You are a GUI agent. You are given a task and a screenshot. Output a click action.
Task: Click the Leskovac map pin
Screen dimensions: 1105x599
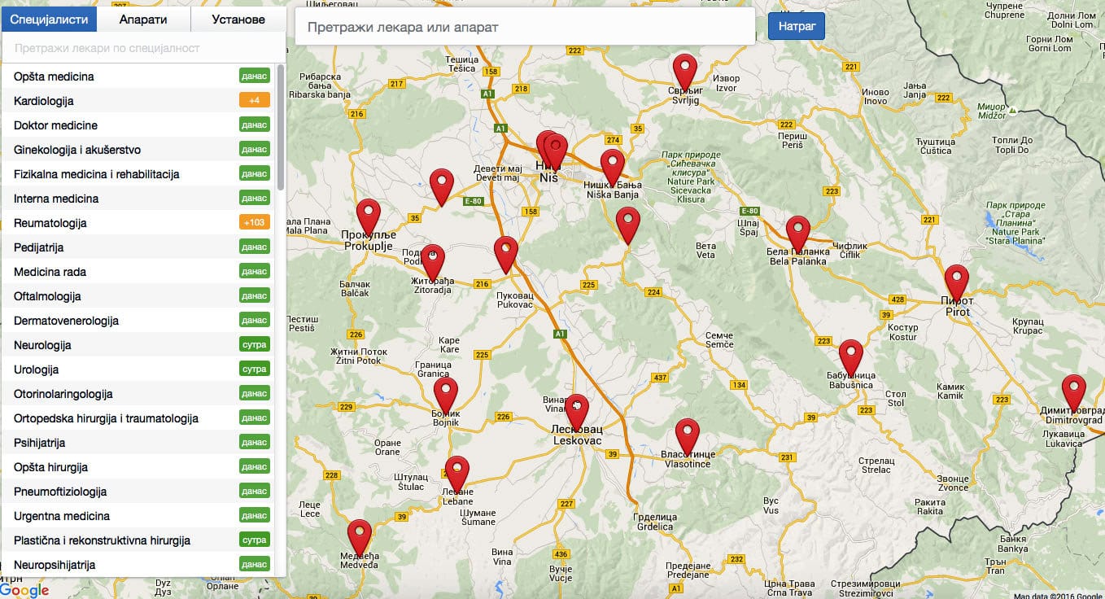(x=576, y=410)
